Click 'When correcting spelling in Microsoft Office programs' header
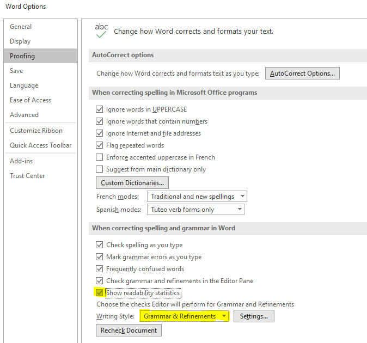 pos(174,93)
